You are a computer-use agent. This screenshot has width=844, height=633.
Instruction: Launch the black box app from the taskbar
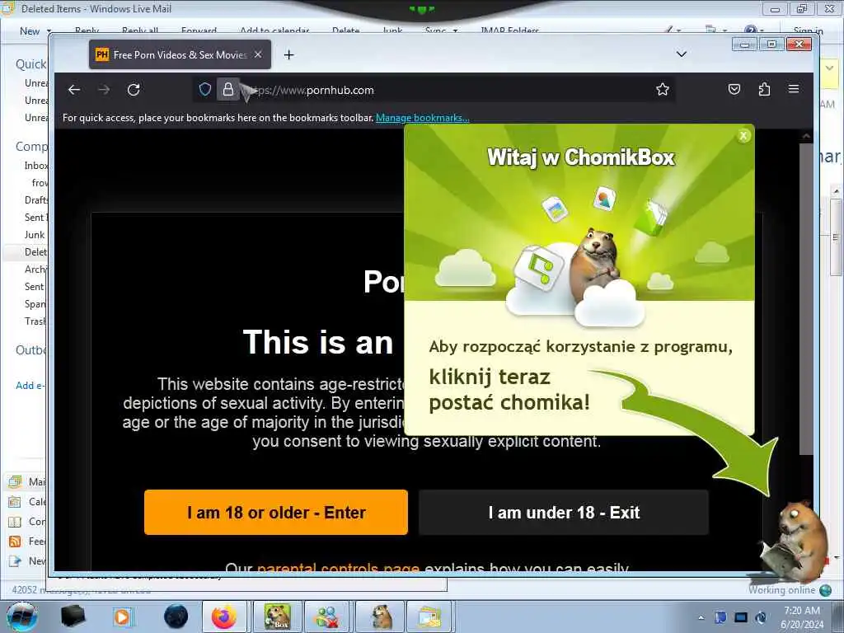click(73, 617)
